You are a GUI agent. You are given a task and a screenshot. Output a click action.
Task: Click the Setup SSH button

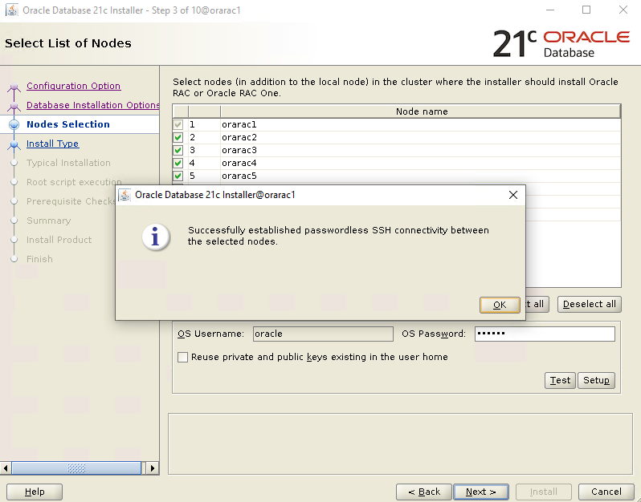pyautogui.click(x=596, y=380)
